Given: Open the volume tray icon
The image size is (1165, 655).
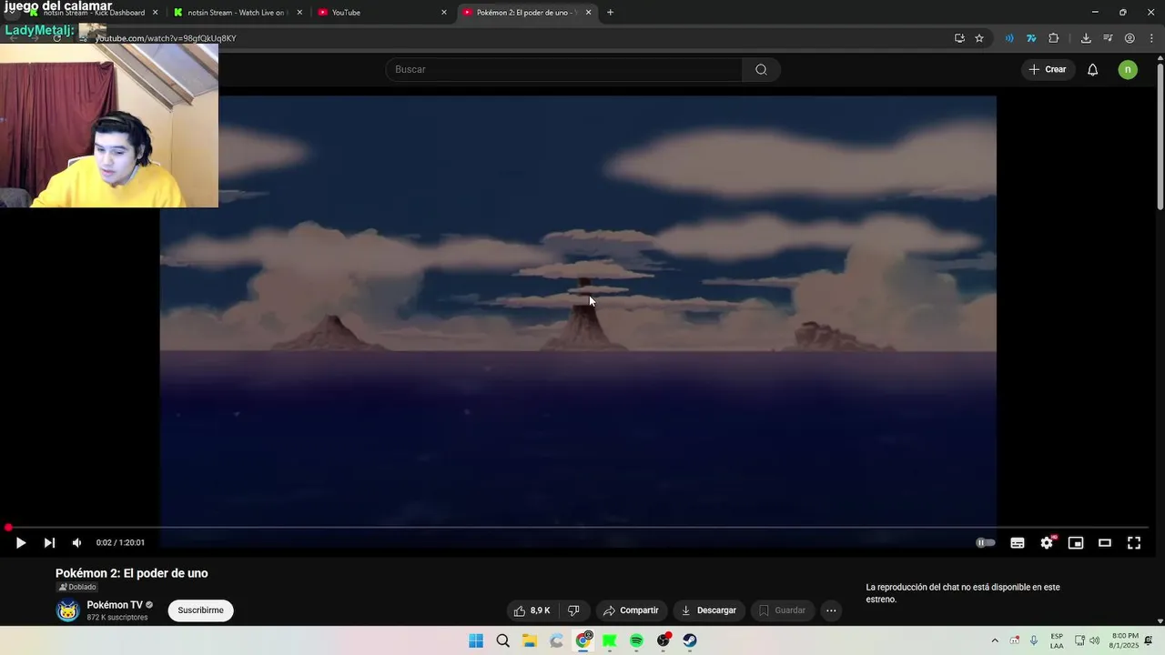Looking at the screenshot, I should (1094, 640).
